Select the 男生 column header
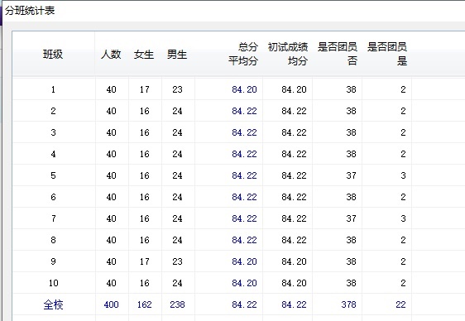 177,55
